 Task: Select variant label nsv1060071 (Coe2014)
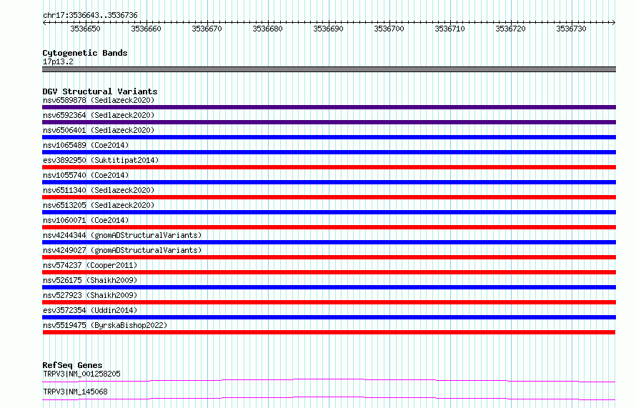coord(86,220)
